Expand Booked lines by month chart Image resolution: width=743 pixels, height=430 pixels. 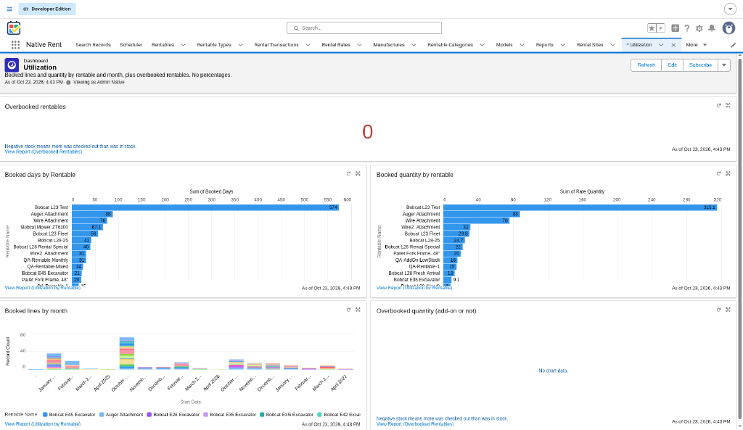(x=358, y=310)
